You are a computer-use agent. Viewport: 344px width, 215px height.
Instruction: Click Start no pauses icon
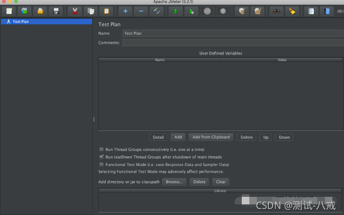pyautogui.click(x=191, y=11)
